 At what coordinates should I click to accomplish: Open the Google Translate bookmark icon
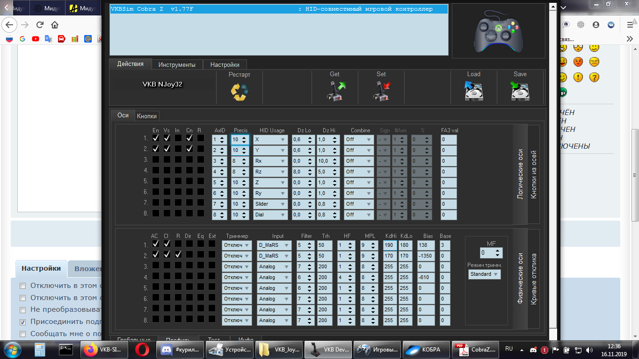pos(49,39)
